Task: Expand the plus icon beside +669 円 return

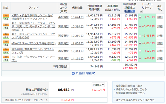Action: coord(140,58)
